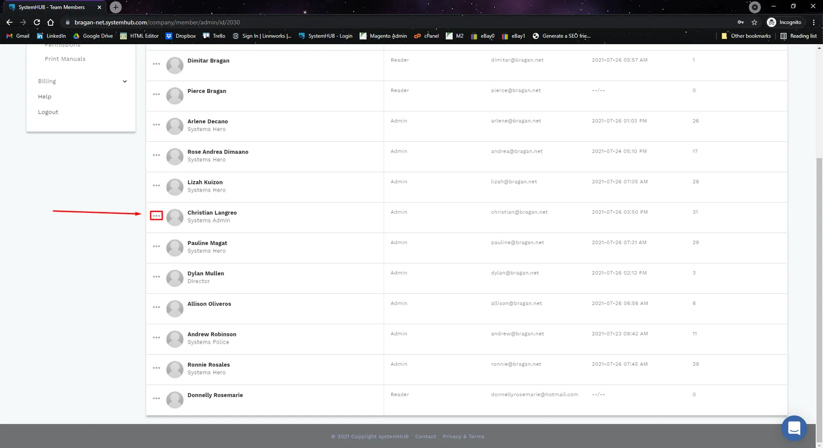
Task: Open options menu for Christian Langreo
Action: [x=156, y=216]
